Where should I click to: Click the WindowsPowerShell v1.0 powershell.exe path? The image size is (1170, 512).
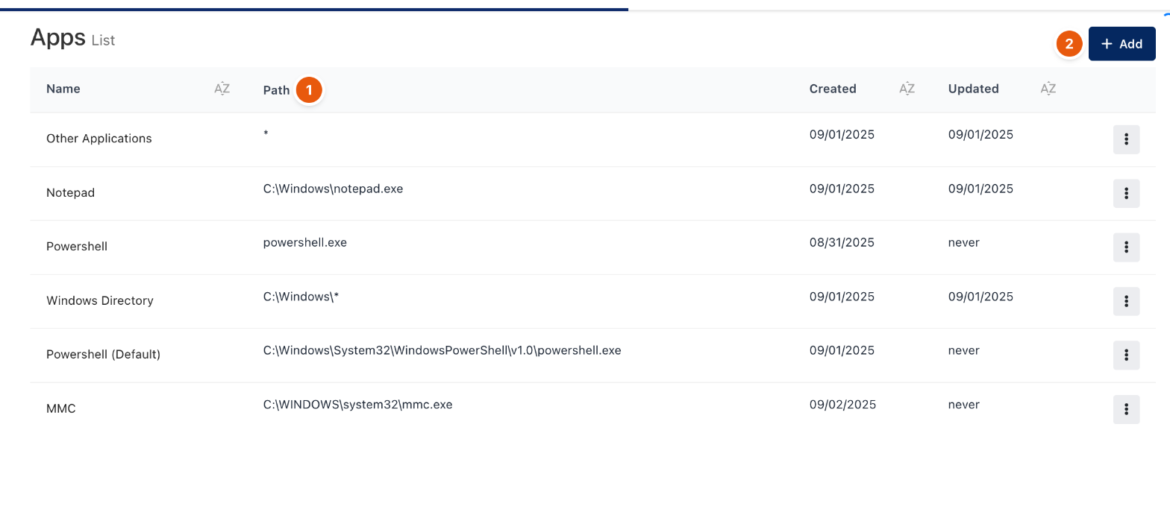[x=442, y=350]
